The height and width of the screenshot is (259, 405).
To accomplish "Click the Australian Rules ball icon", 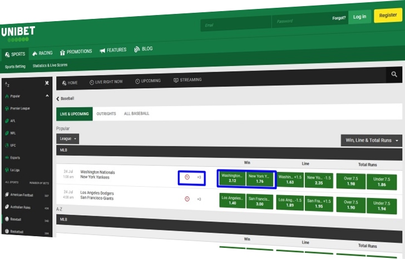I will tap(7, 207).
